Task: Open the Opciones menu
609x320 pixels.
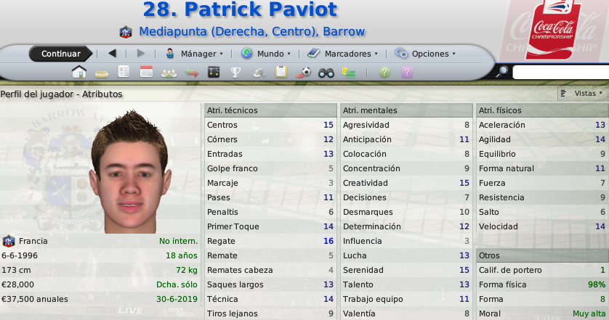Action: (x=425, y=54)
